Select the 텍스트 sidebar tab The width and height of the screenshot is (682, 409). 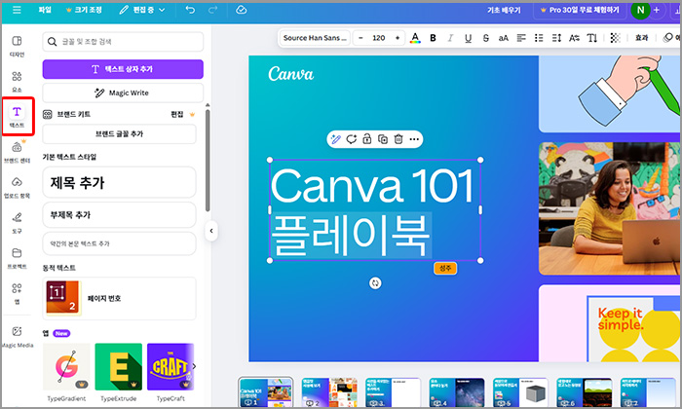17,117
